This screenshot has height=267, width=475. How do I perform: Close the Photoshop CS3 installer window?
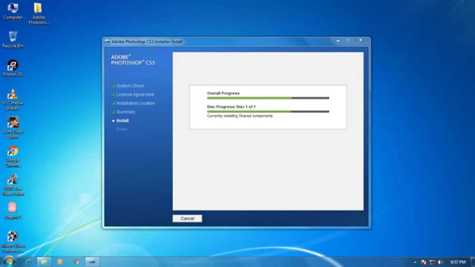point(360,40)
